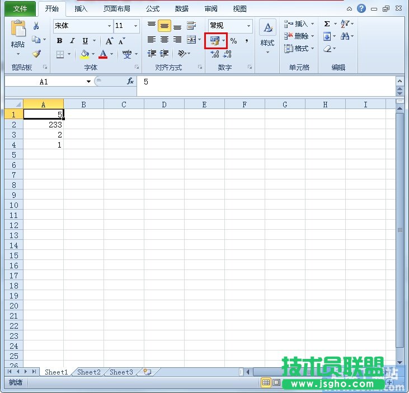Click text orientation icon

(x=182, y=54)
